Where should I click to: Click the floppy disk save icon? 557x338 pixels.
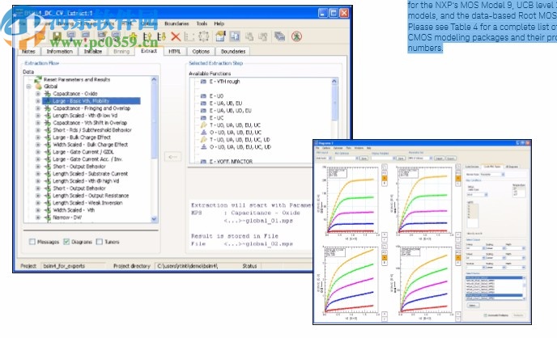click(57, 36)
